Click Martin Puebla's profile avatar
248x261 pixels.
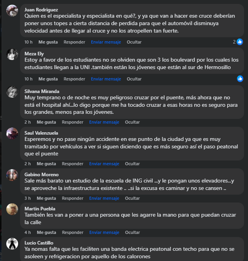[x=12, y=209]
